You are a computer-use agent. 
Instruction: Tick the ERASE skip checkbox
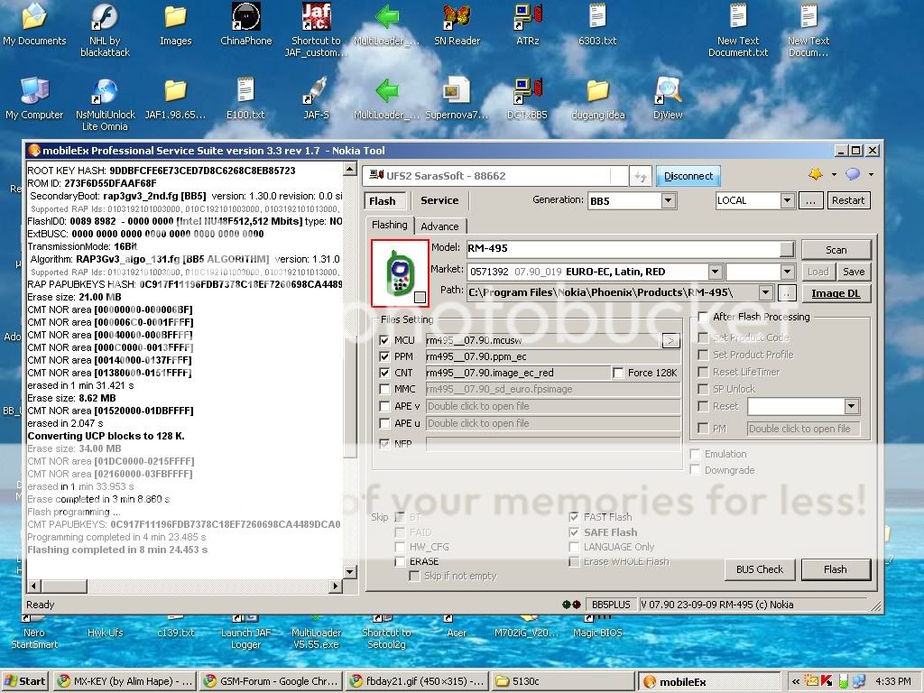pos(400,561)
